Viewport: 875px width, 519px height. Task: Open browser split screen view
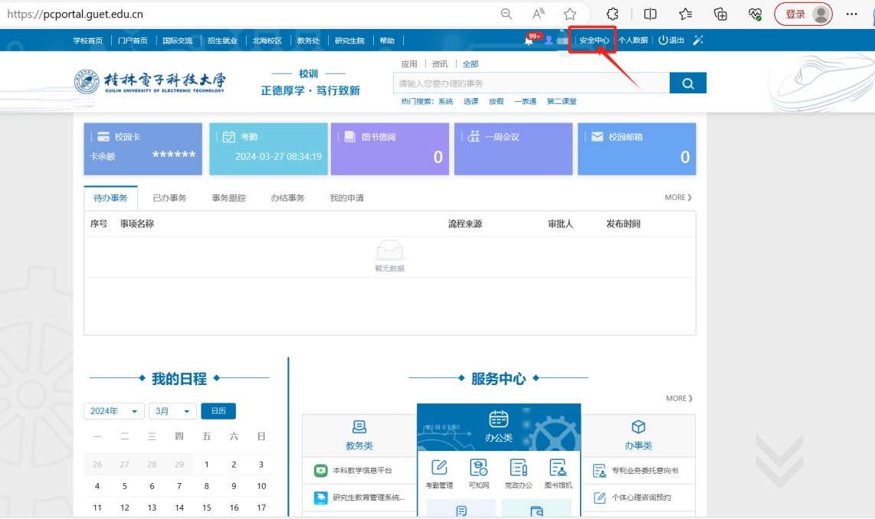(x=650, y=14)
